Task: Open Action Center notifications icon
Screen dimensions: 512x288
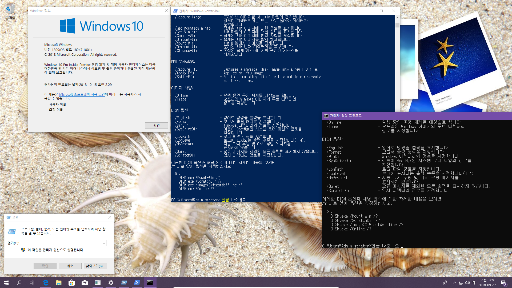Action: [x=503, y=283]
